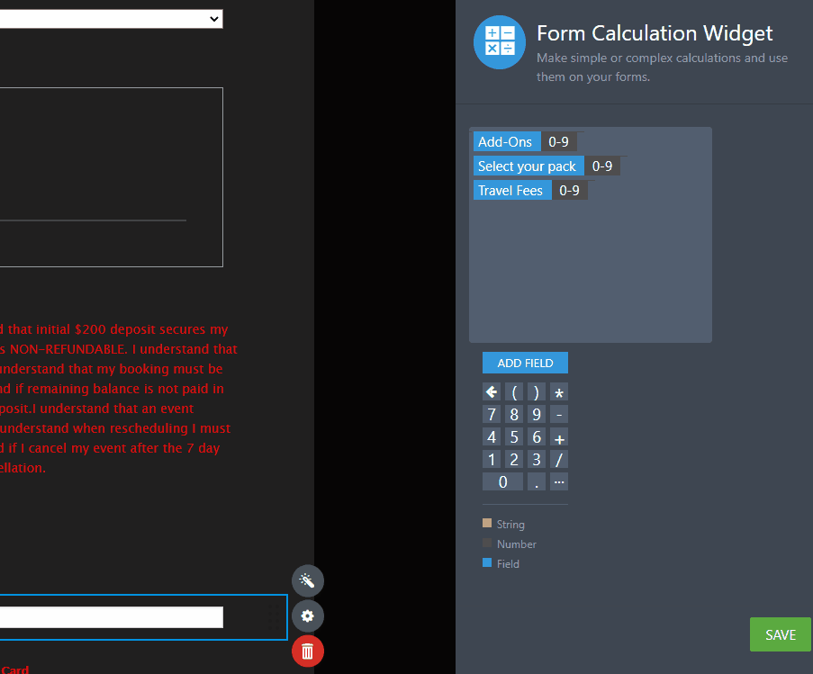Click the Form Calculation Widget calculator logo
Screen dimensions: 813x674
pos(499,42)
